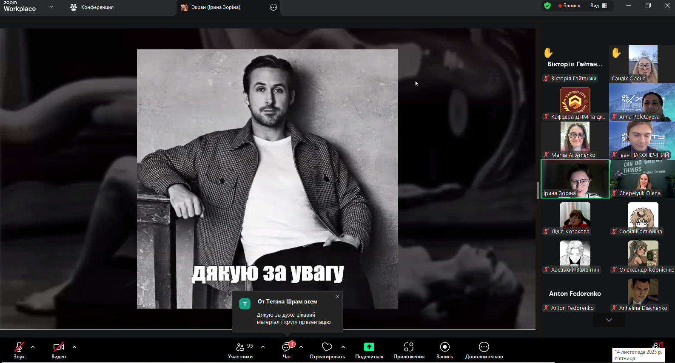Click the green encryption shield icon
The height and width of the screenshot is (363, 675).
pos(547,6)
